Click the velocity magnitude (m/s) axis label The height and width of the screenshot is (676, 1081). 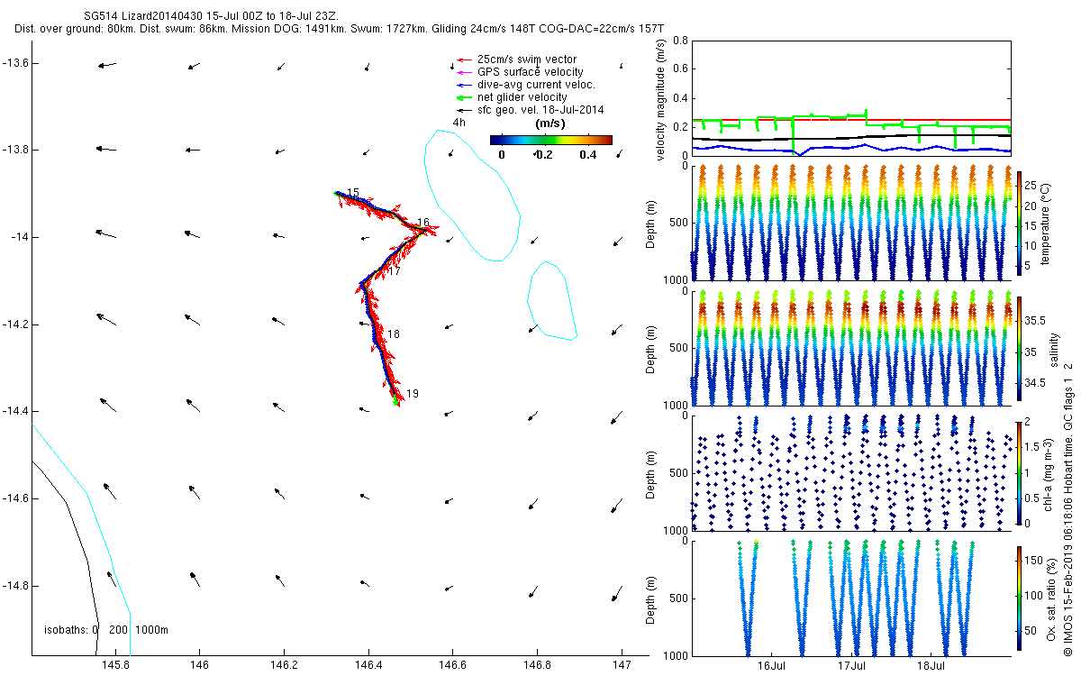pyautogui.click(x=661, y=99)
